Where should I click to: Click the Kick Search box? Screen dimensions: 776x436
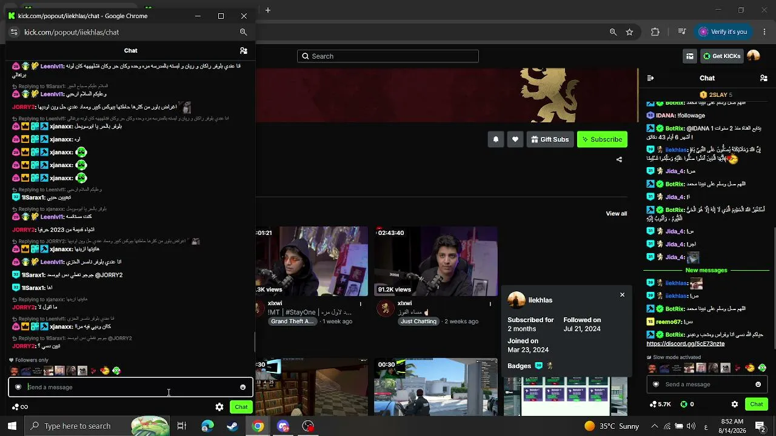tap(388, 56)
